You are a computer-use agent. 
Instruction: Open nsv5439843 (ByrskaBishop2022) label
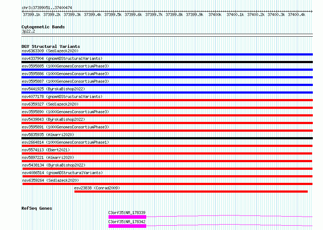pyautogui.click(x=53, y=119)
